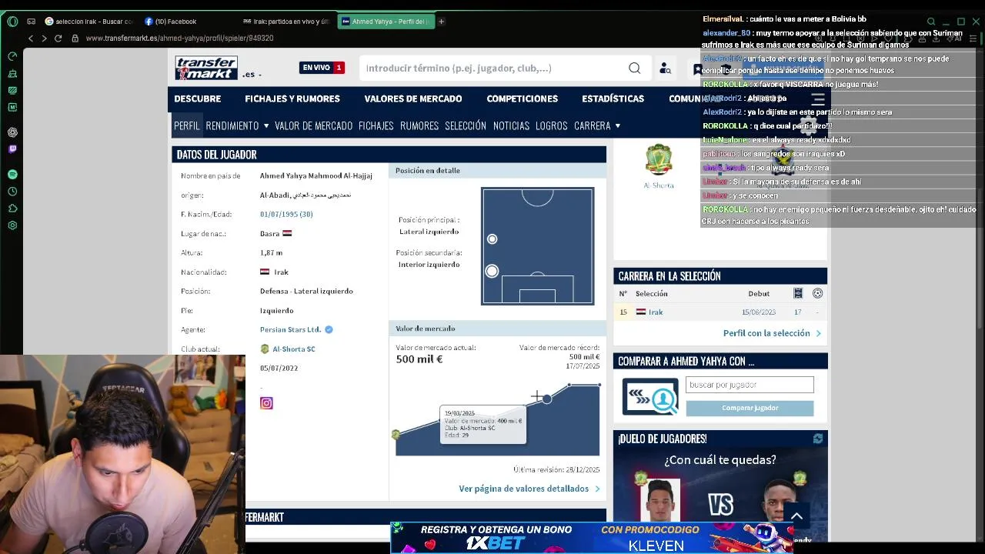The width and height of the screenshot is (985, 554).
Task: Click the market value chart data point
Action: [546, 399]
